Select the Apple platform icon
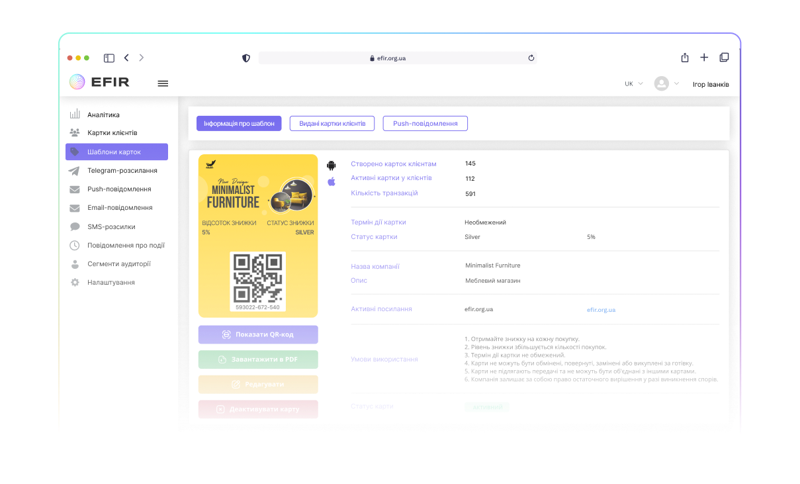The width and height of the screenshot is (800, 484). click(332, 181)
